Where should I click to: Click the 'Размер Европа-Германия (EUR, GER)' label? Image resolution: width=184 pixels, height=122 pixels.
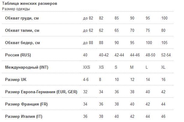click(41, 92)
